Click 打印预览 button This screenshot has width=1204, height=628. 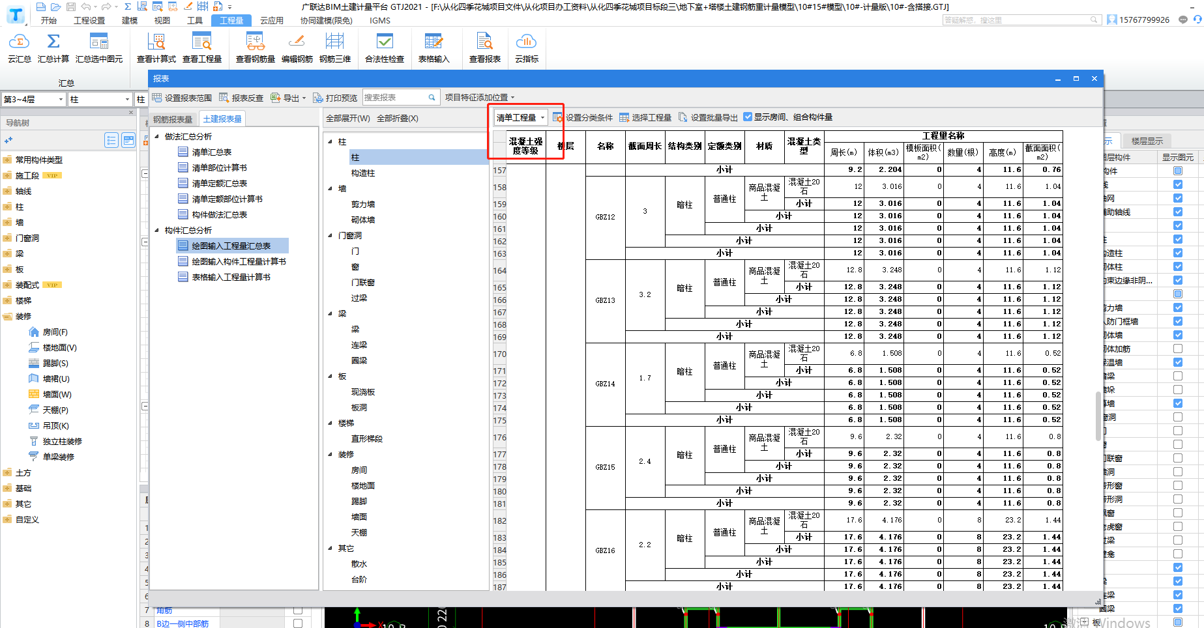335,98
